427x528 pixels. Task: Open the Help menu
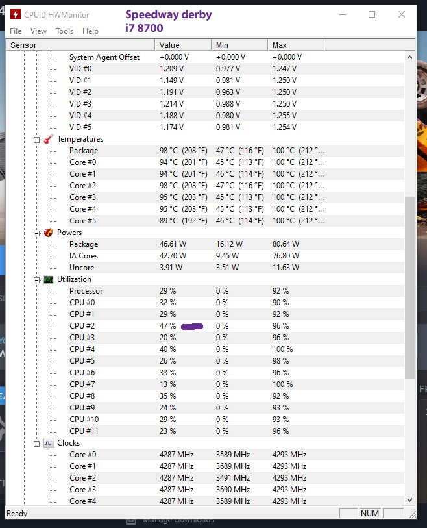[x=91, y=31]
